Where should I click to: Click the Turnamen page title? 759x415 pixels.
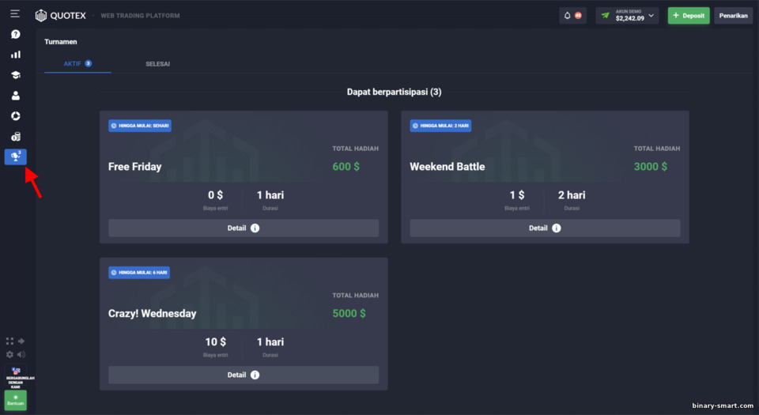[61, 42]
